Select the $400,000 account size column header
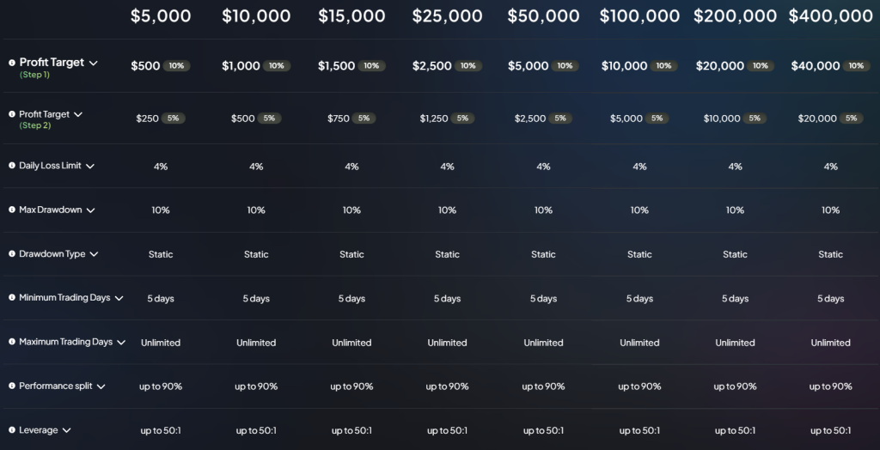This screenshot has height=450, width=880. click(830, 16)
